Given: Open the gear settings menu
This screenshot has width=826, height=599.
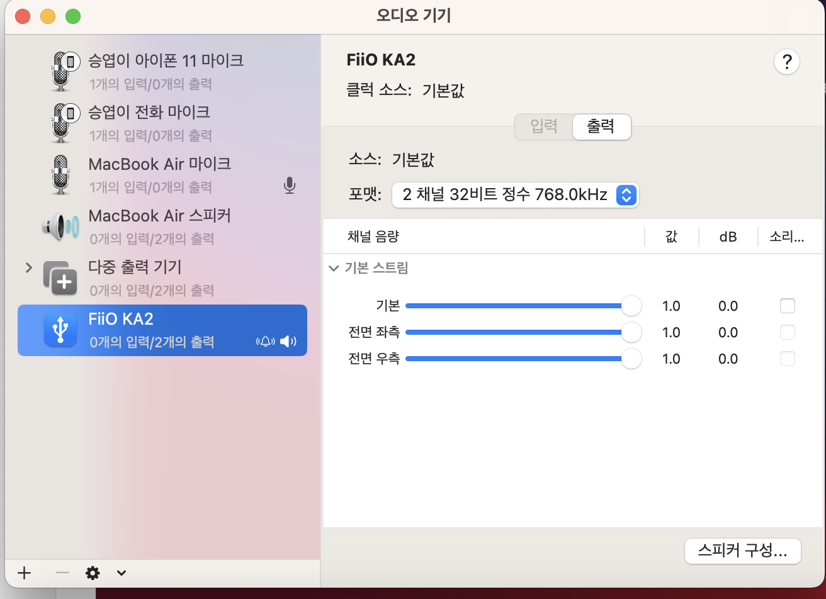Looking at the screenshot, I should click(x=93, y=573).
